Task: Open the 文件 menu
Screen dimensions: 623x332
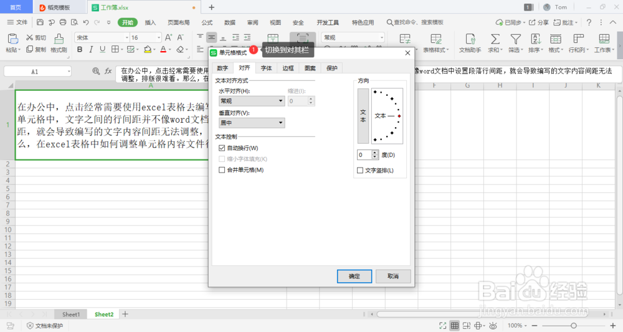Action: point(17,22)
